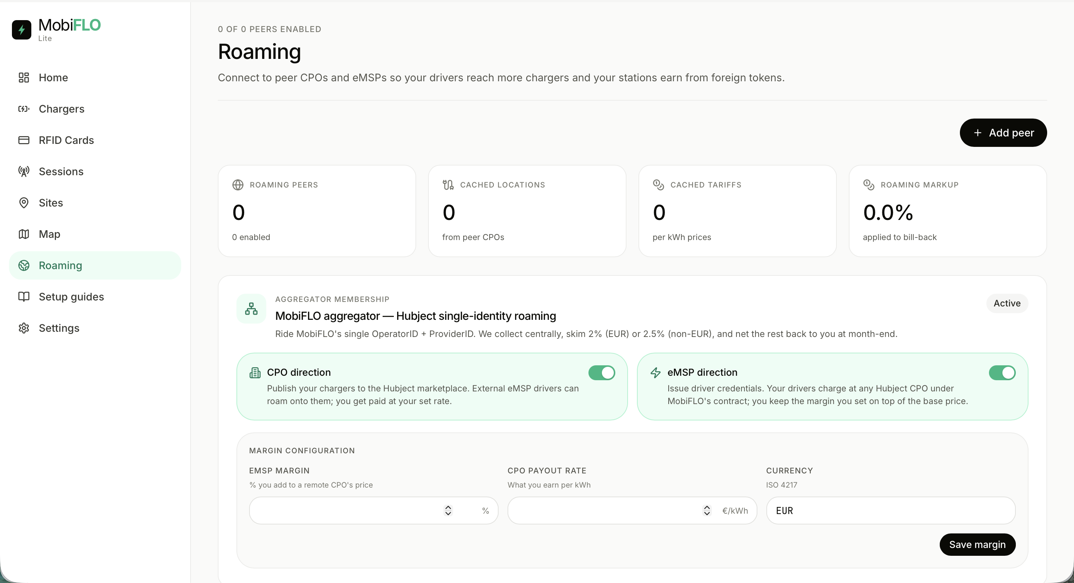This screenshot has height=583, width=1074.
Task: Click the '% you add to a remote CPO's price' hint
Action: [311, 485]
